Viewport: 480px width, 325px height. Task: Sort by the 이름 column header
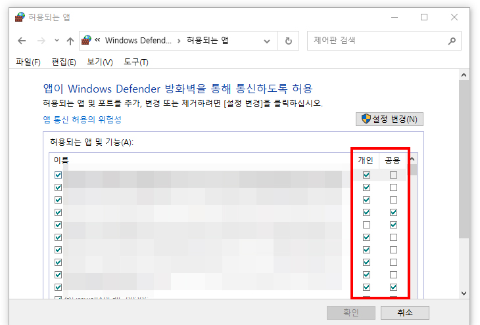click(x=61, y=160)
